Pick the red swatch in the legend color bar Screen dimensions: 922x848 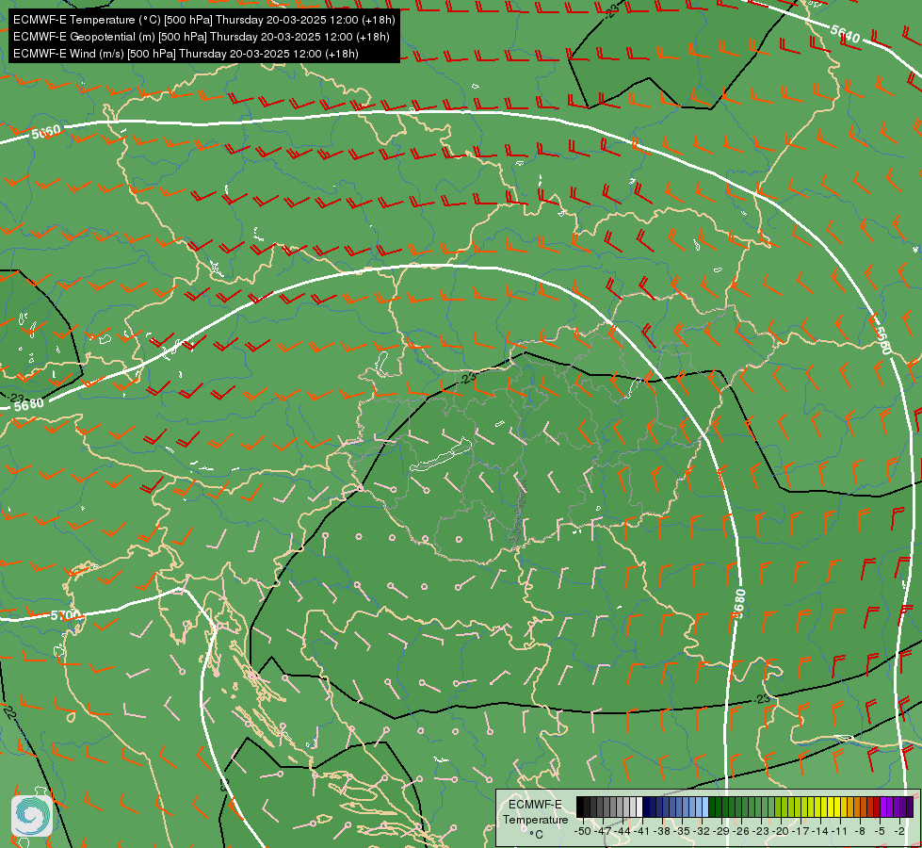coord(877,807)
